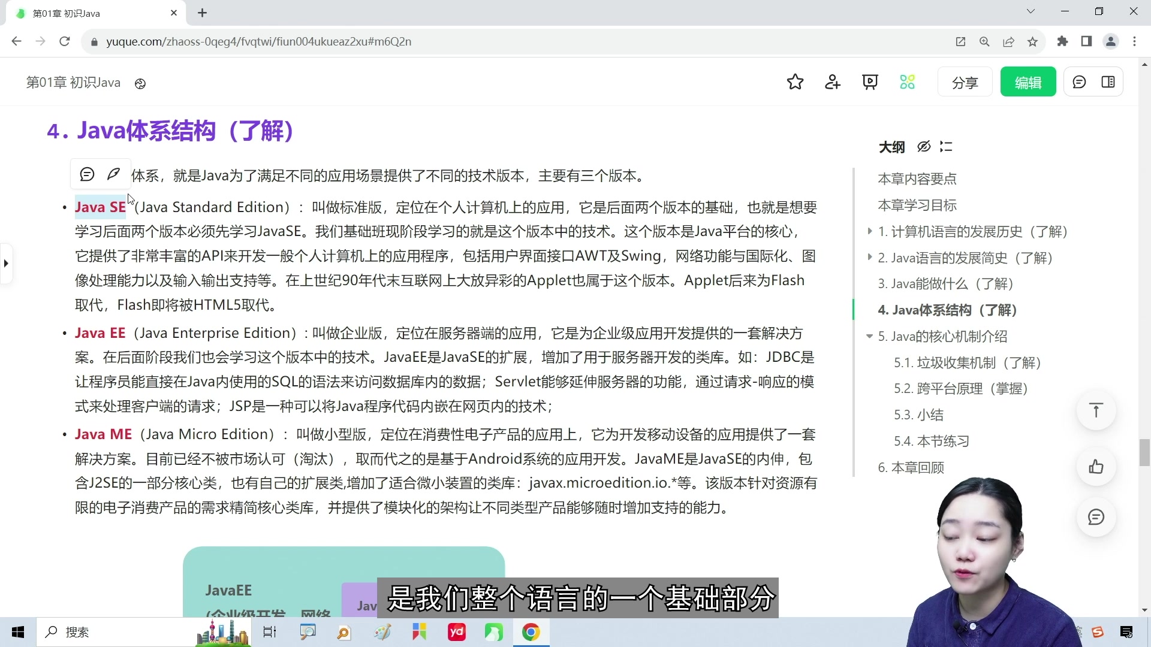Open Chrome's three-dot menu
1151x647 pixels.
pos(1134,41)
